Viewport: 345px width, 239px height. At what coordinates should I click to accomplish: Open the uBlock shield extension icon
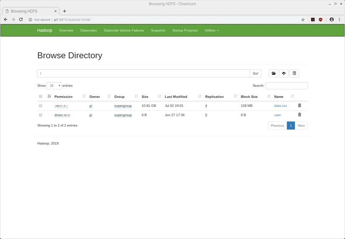pyautogui.click(x=320, y=19)
